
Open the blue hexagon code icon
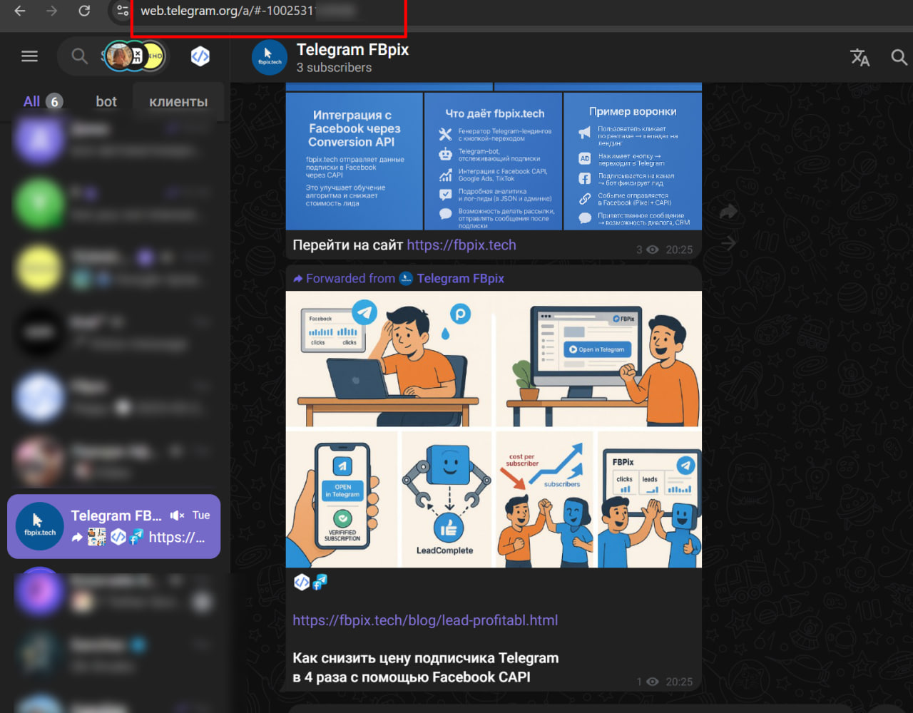pyautogui.click(x=200, y=56)
